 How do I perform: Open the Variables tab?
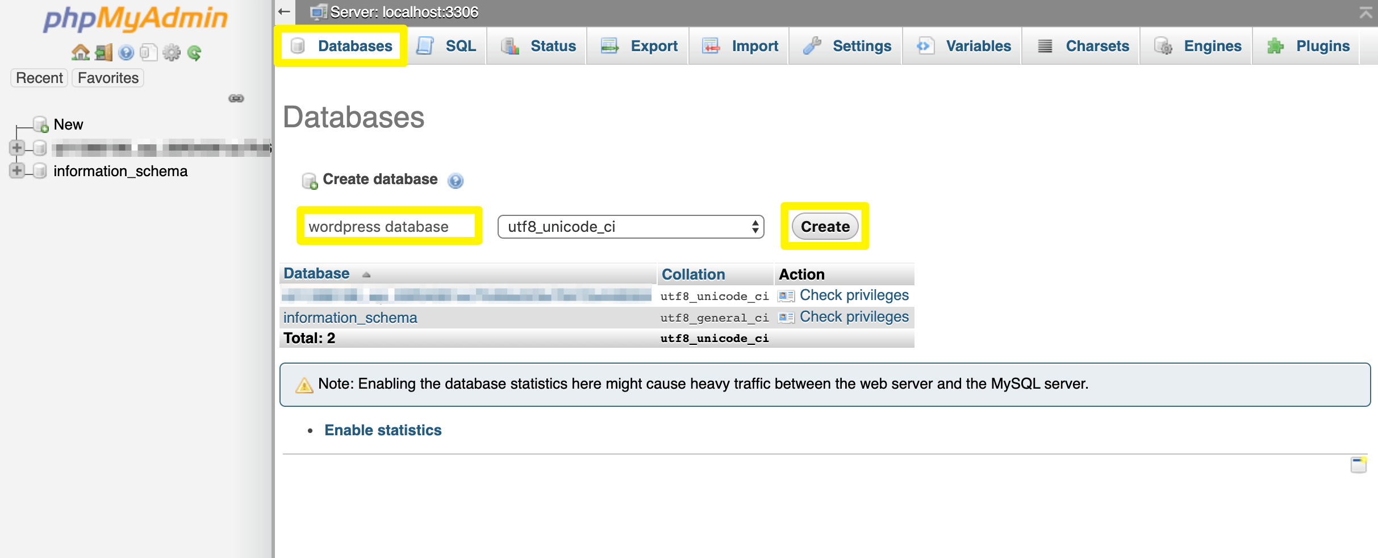pos(963,46)
